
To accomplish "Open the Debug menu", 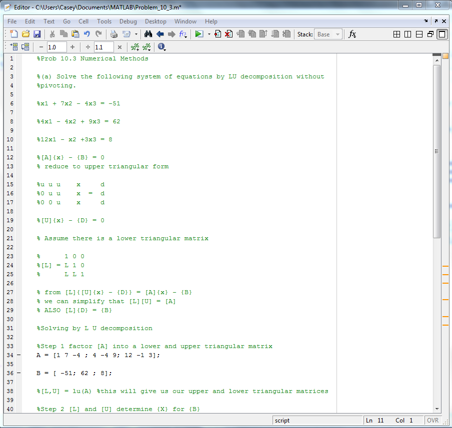I will (x=128, y=21).
